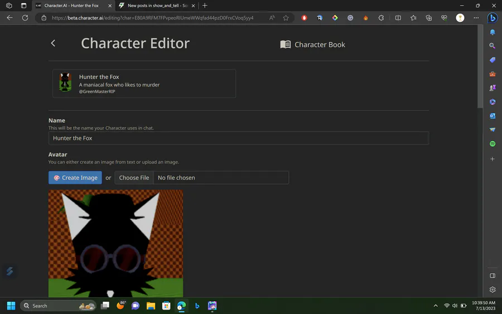This screenshot has height=314, width=502.
Task: Open a new browser tab
Action: point(205,6)
